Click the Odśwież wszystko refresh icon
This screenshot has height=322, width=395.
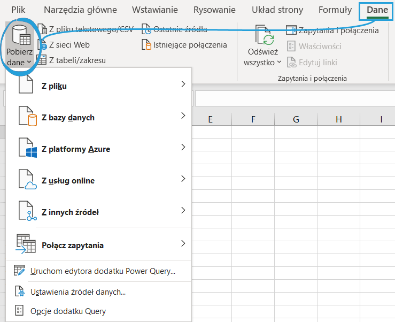pos(265,35)
